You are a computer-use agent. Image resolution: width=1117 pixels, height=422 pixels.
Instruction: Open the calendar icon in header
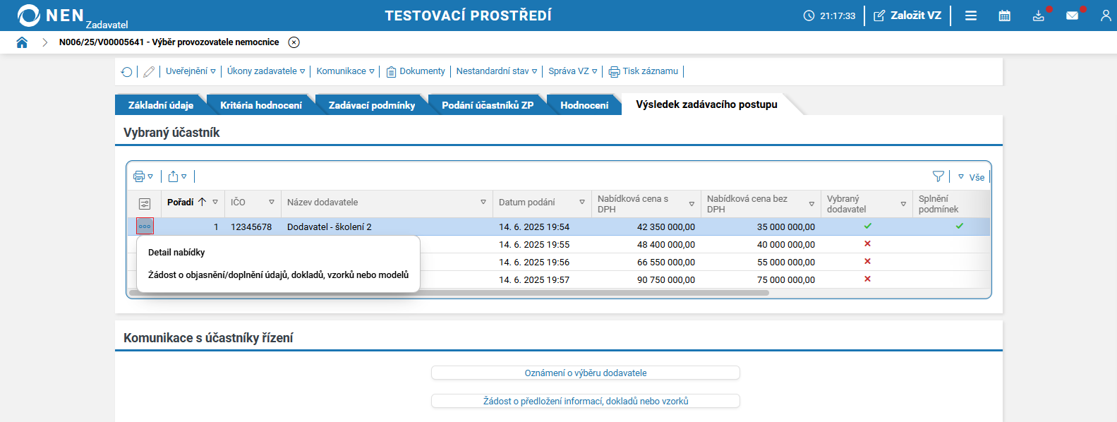click(1005, 16)
